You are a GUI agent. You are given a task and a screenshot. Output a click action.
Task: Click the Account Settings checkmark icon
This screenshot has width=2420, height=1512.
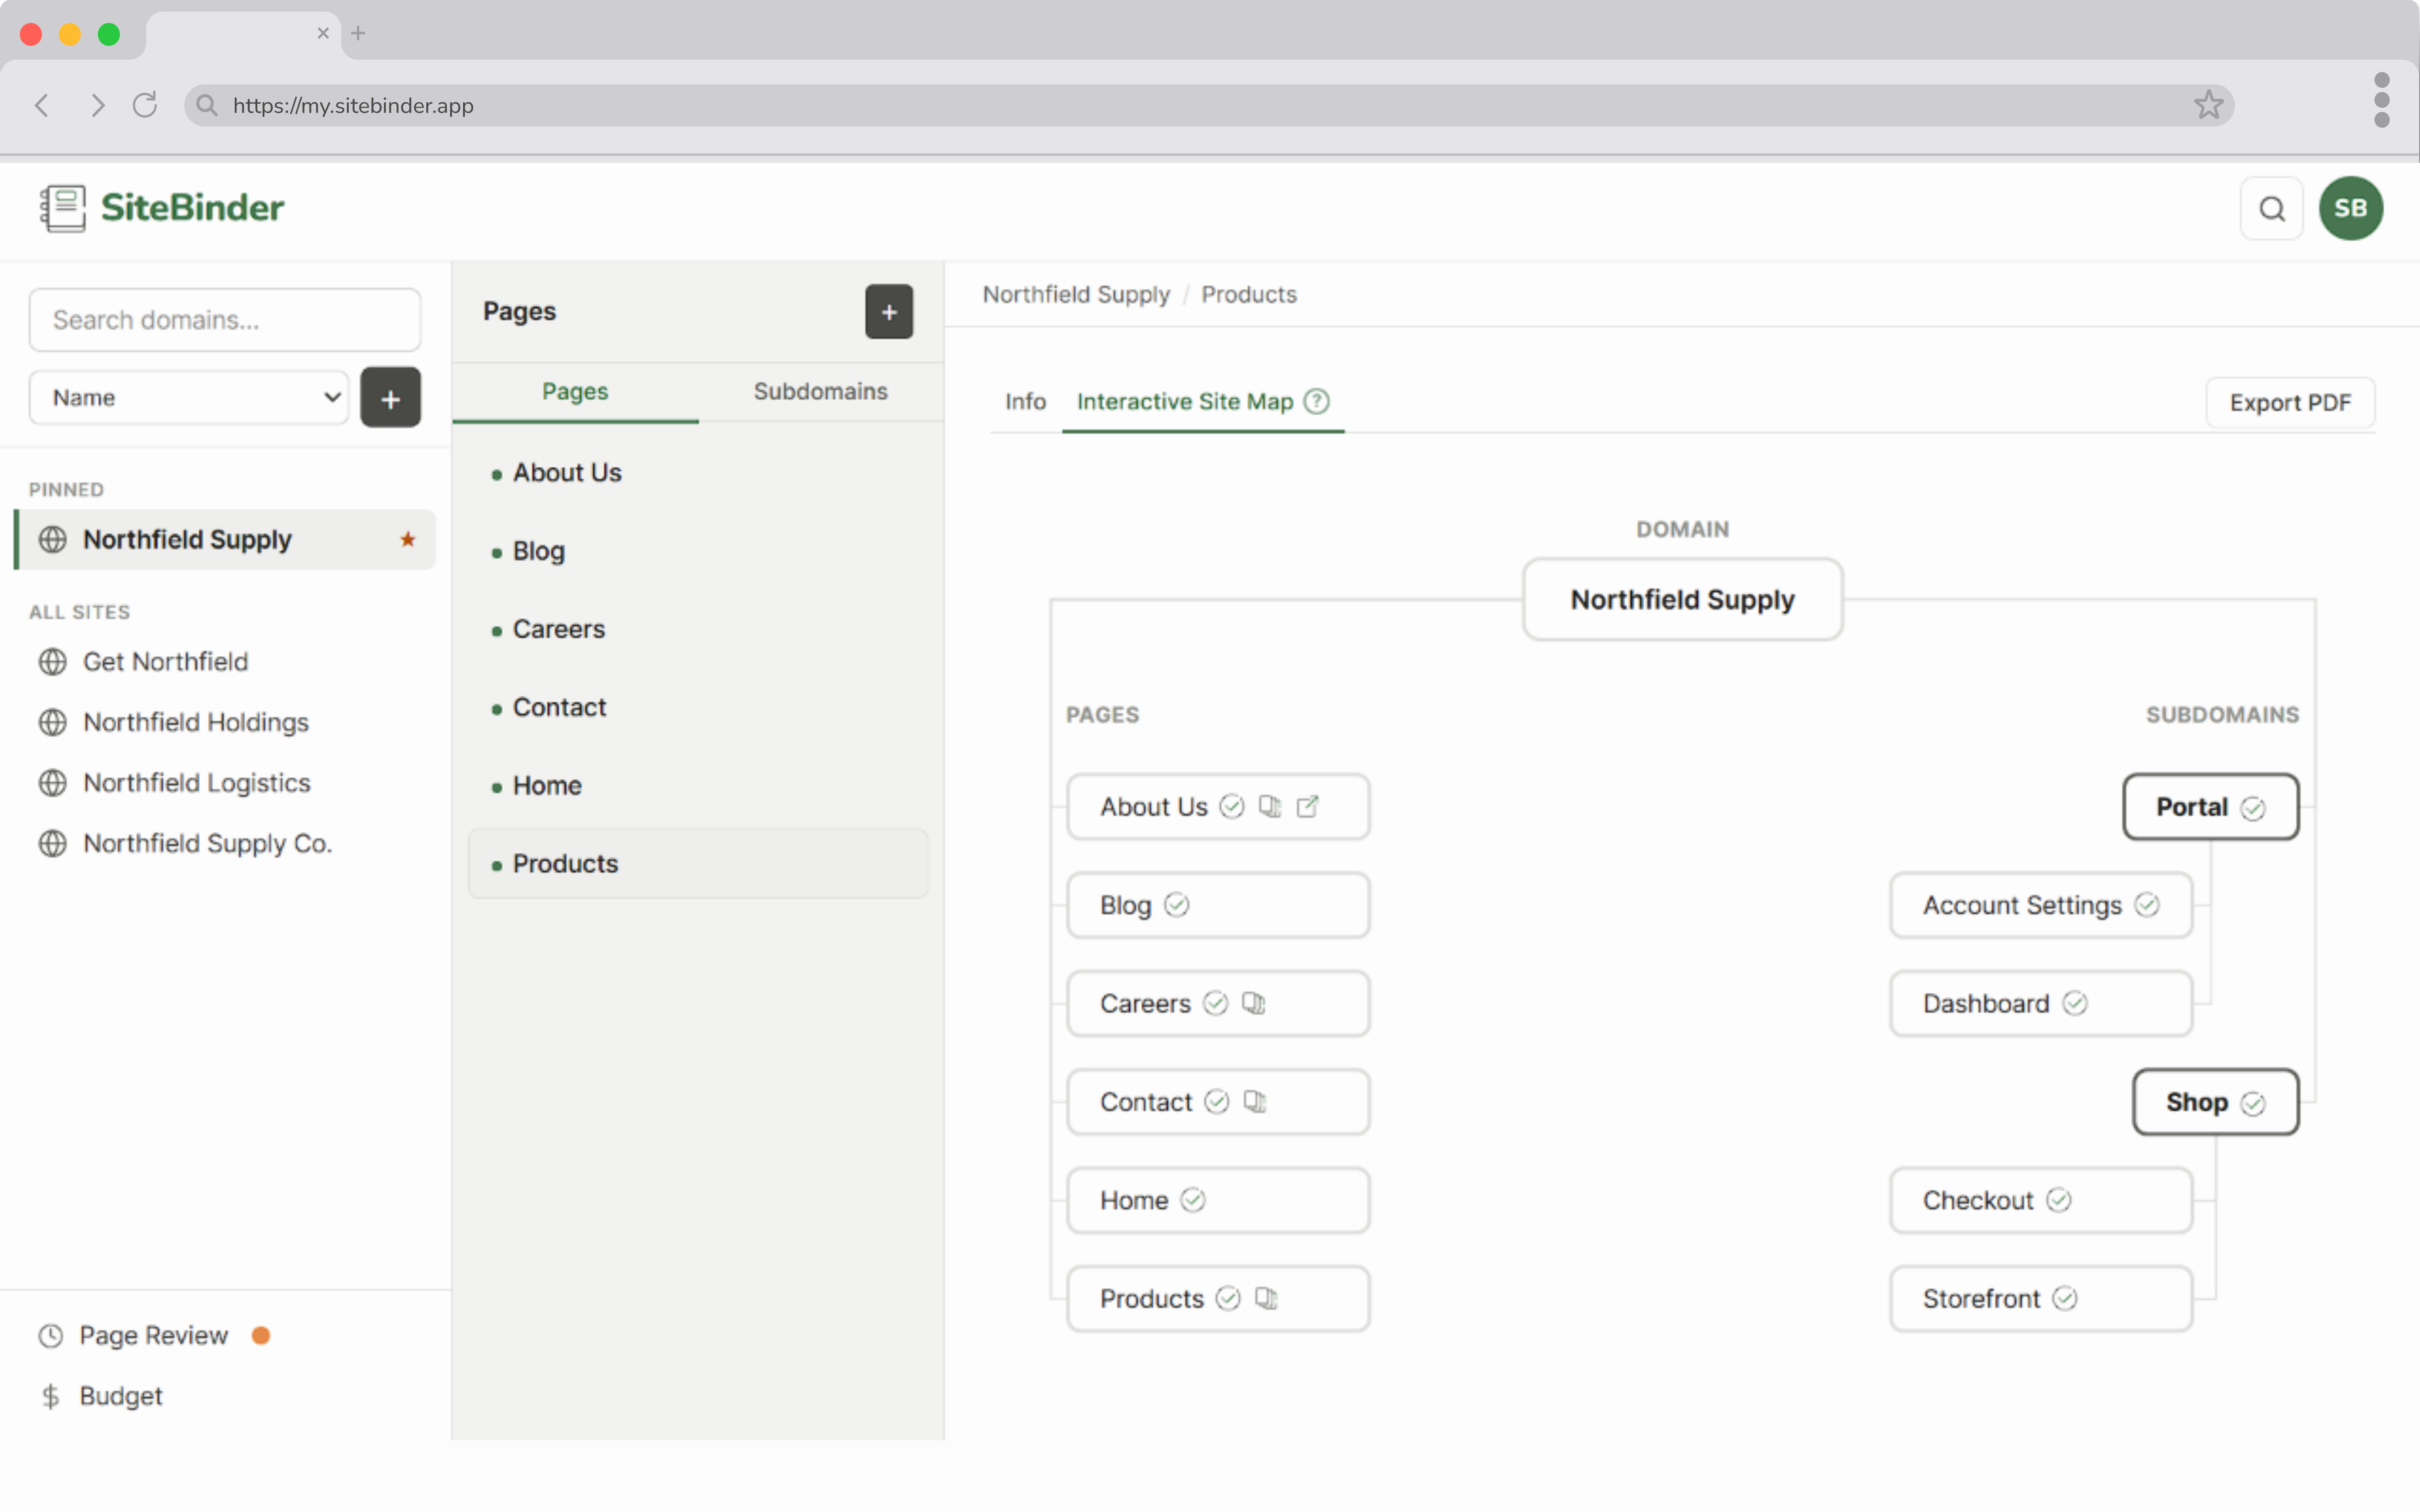[x=2147, y=905]
